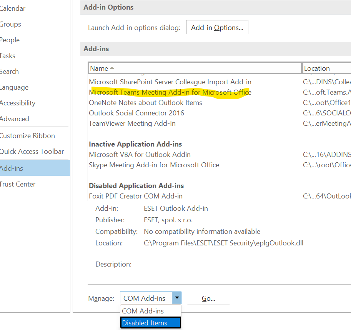Viewport: 351px width, 330px height.
Task: Click the eplgOutlook.dll location path
Action: (x=224, y=243)
